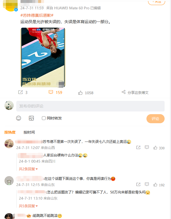This screenshot has width=171, height=219.
Task: Like the comment with 192 likes
Action: (155, 185)
